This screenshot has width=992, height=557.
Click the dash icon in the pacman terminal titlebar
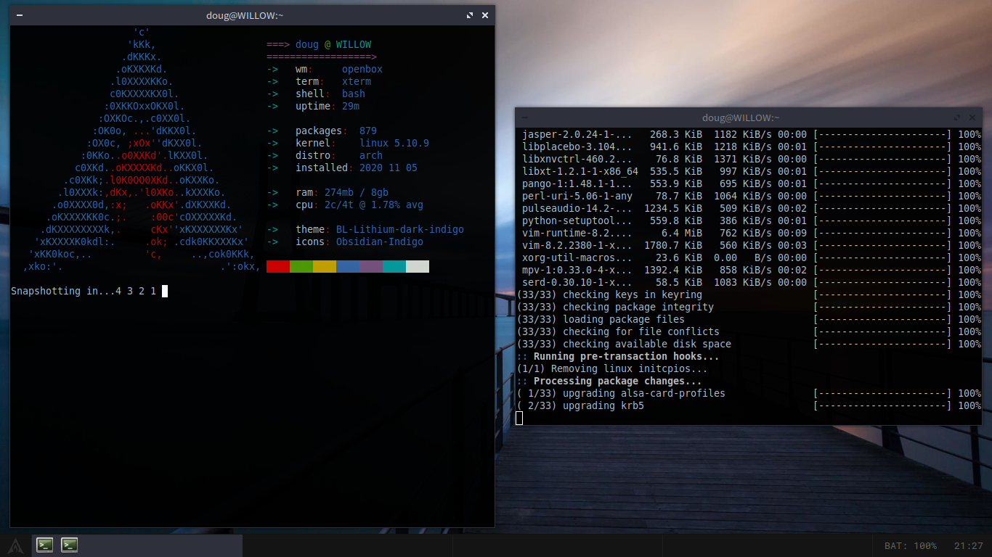pyautogui.click(x=525, y=117)
